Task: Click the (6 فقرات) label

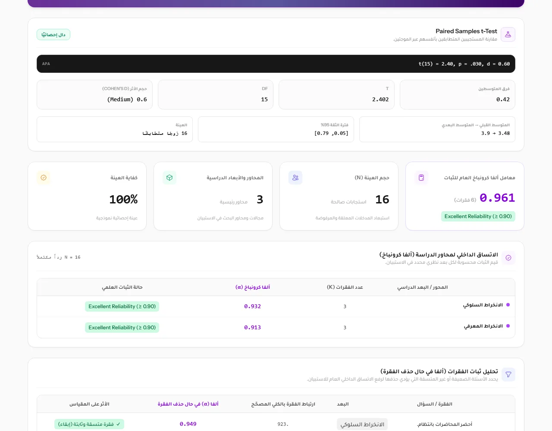Action: click(x=465, y=200)
